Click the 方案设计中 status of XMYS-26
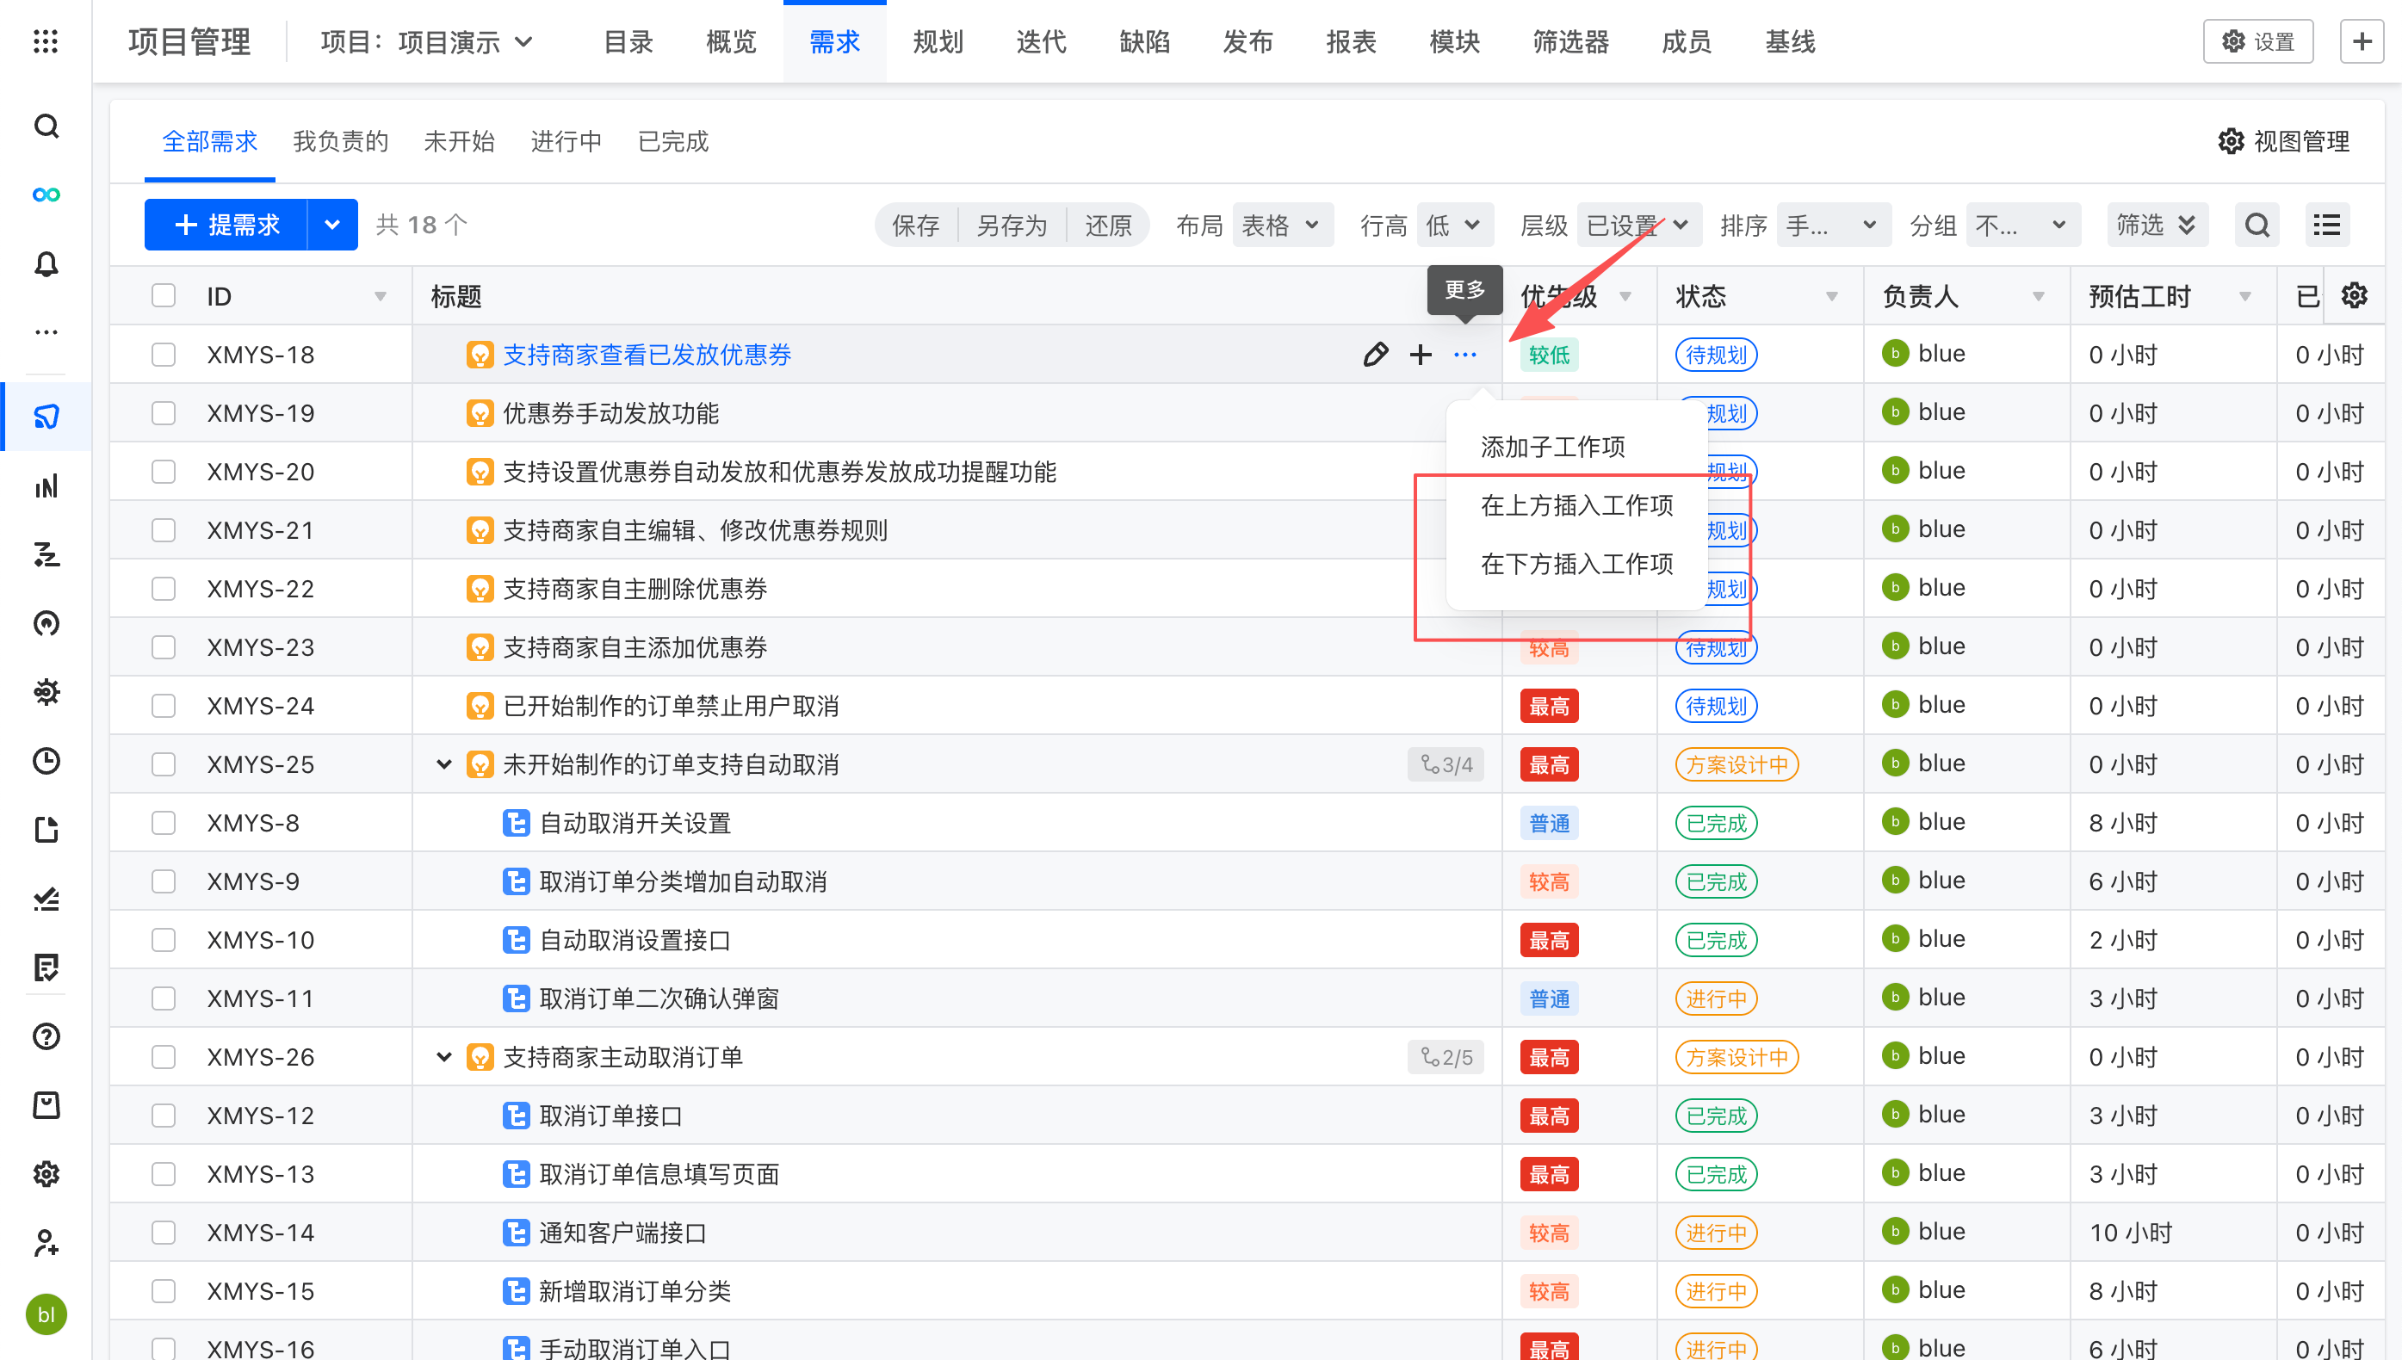The width and height of the screenshot is (2402, 1360). coord(1736,1056)
